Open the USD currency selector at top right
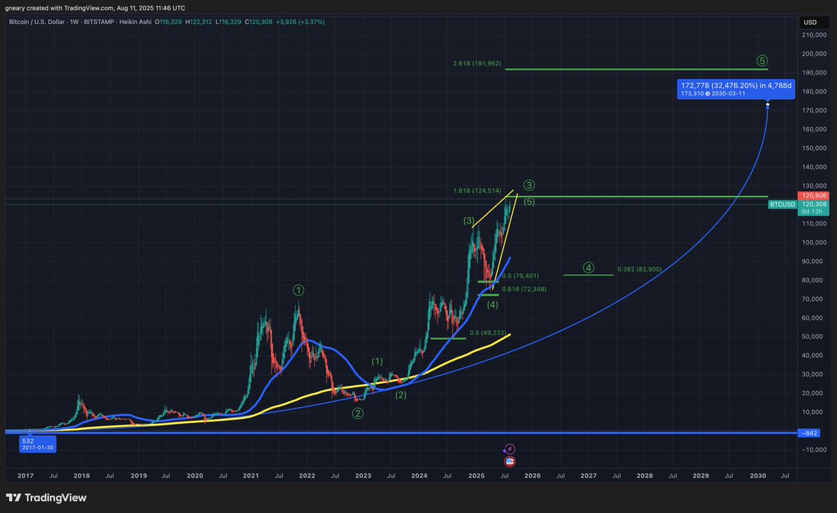This screenshot has height=513, width=837. 810,22
